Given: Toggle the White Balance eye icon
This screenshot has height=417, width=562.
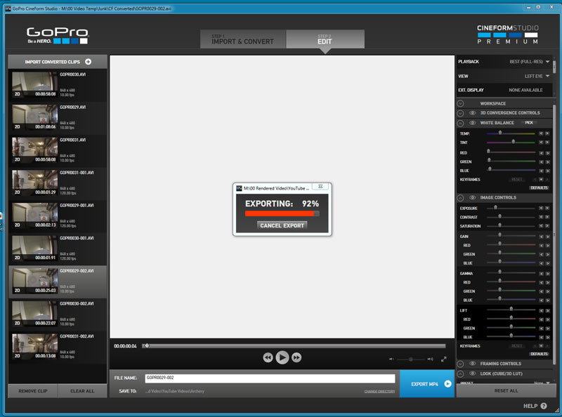Looking at the screenshot, I should click(472, 123).
